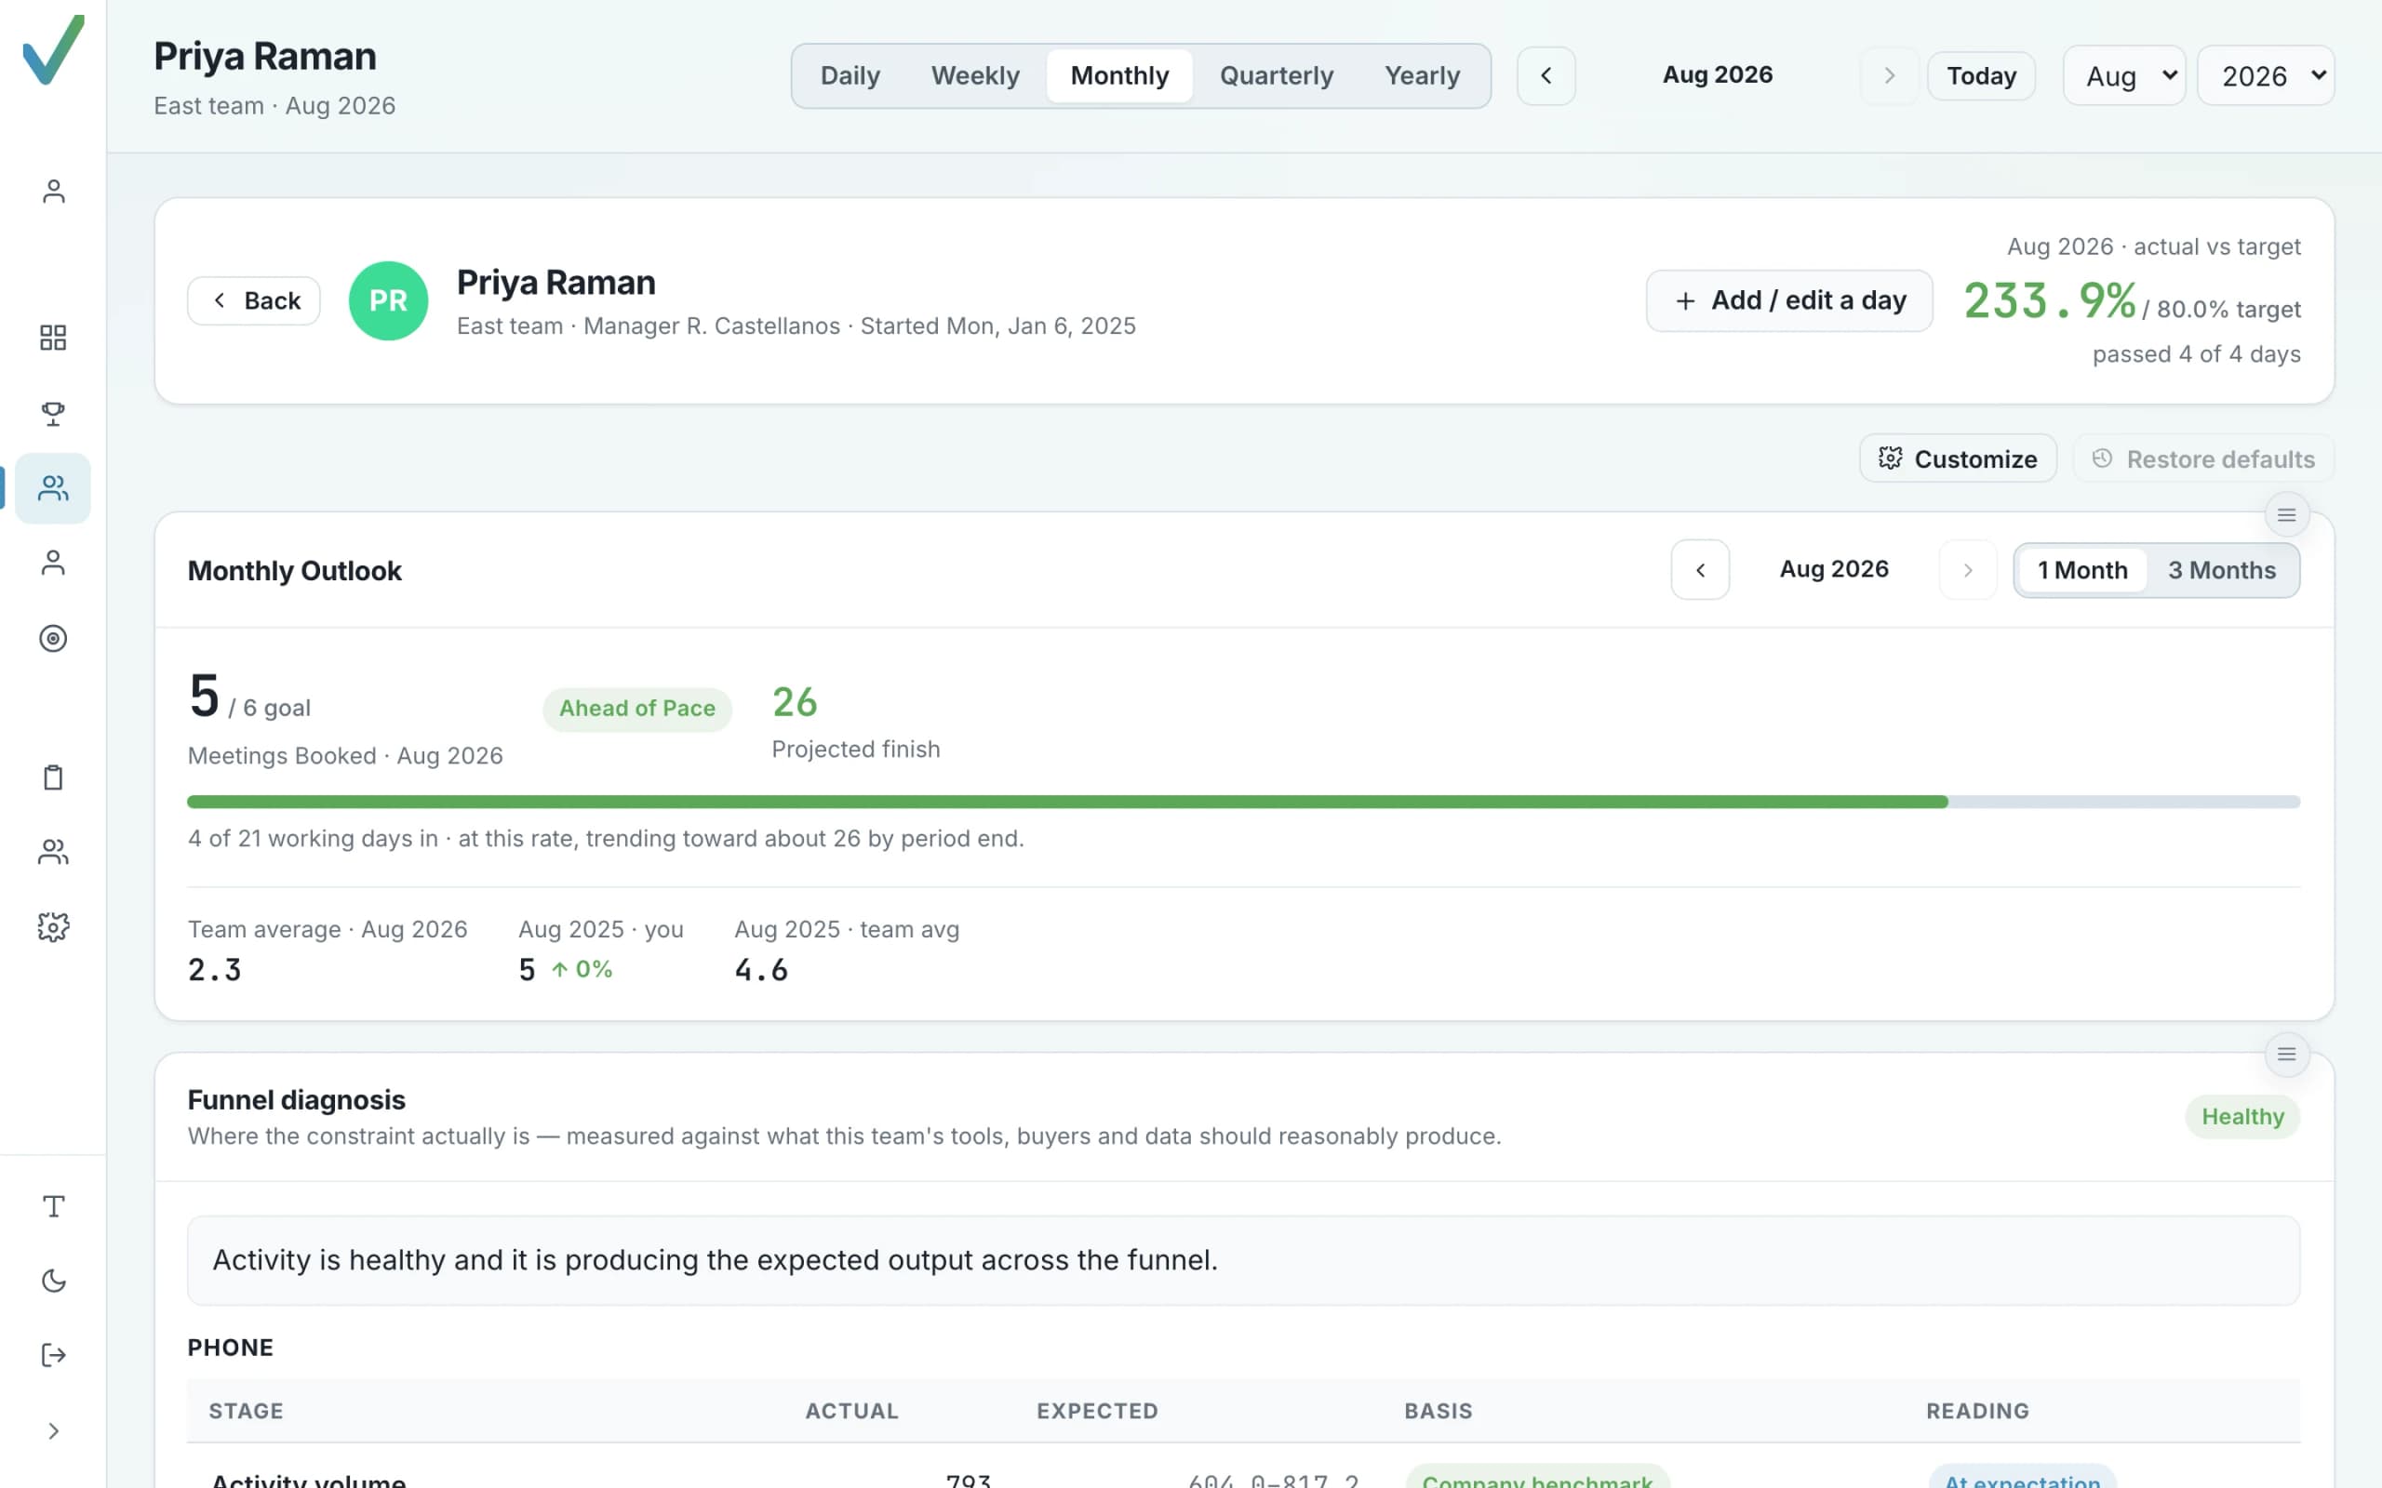This screenshot has height=1488, width=2382.
Task: Open the target goals icon in sidebar
Action: click(x=53, y=639)
